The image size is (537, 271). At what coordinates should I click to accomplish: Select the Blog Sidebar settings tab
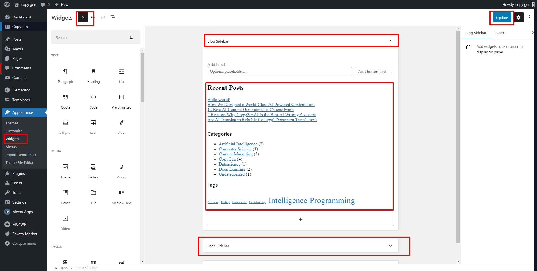click(476, 33)
